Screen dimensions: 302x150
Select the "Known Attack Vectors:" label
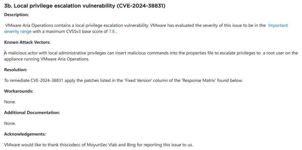[27, 42]
